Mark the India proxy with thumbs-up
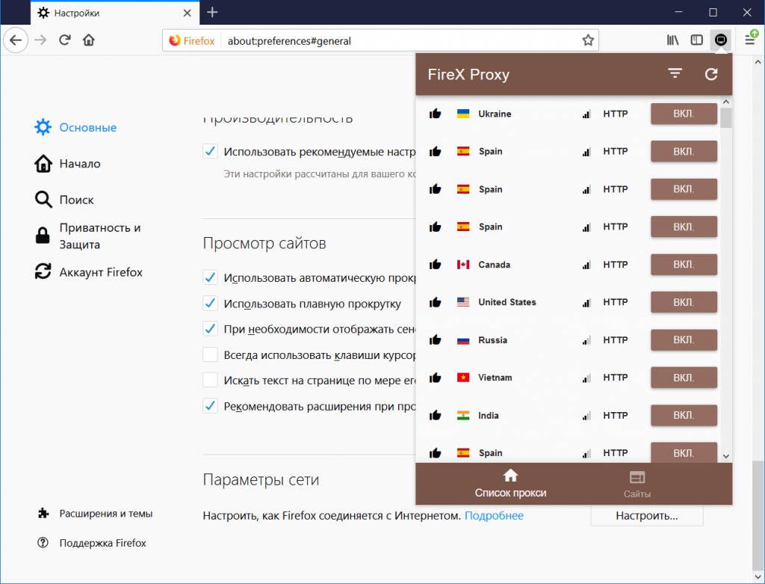The width and height of the screenshot is (765, 584). point(436,416)
